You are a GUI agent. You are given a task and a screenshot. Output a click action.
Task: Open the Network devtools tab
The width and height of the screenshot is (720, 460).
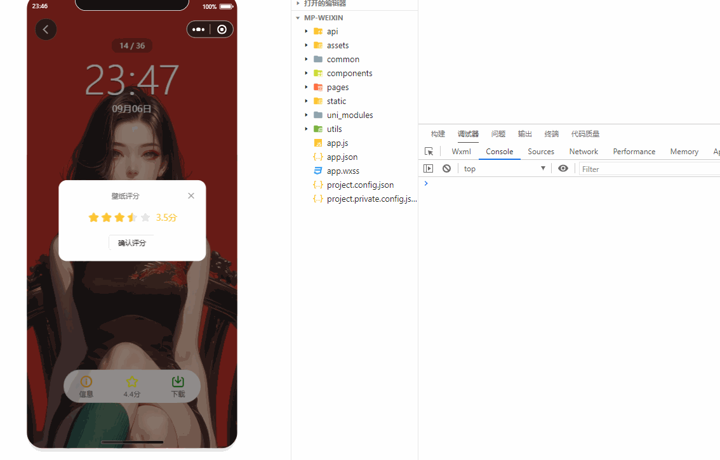click(x=583, y=152)
